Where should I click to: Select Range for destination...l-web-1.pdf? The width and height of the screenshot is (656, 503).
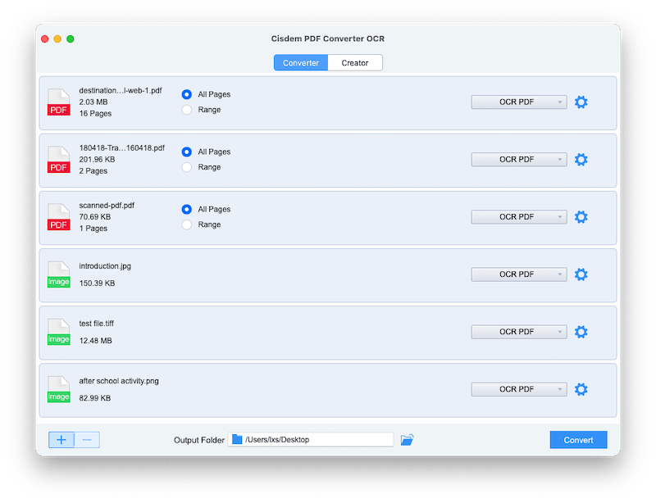[187, 109]
